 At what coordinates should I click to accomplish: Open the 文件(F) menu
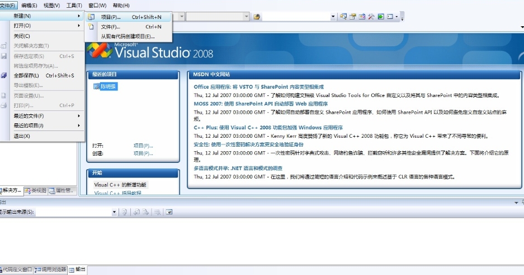click(x=8, y=6)
